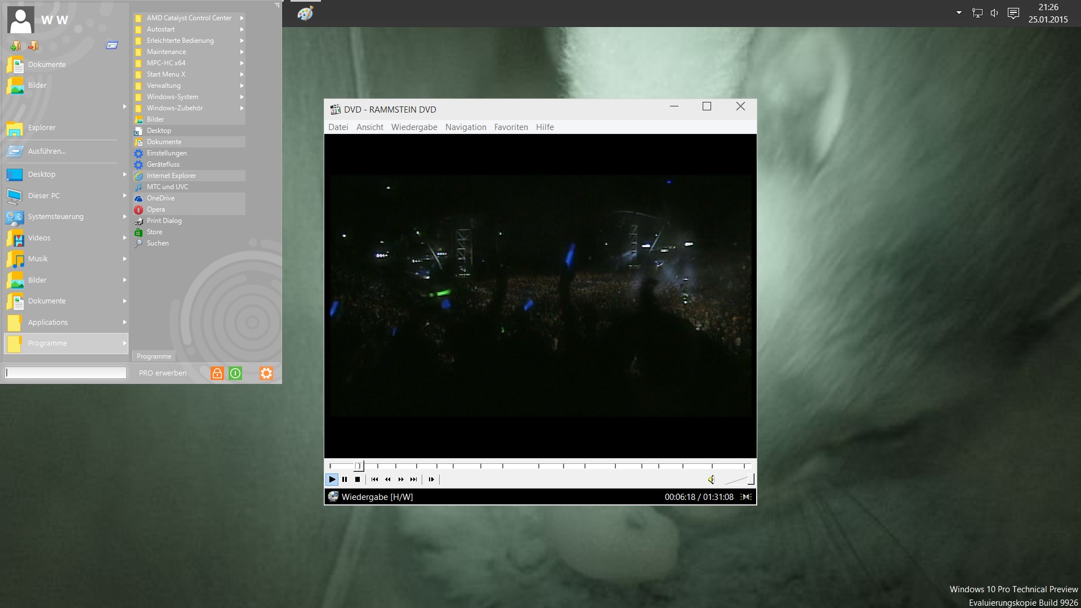1081x608 pixels.
Task: Click the volume slider in player
Action: (739, 480)
